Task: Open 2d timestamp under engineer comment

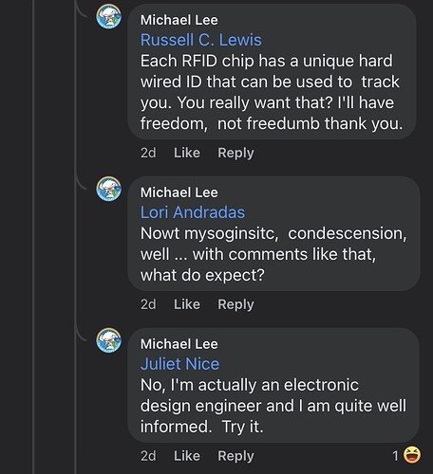Action: click(x=148, y=456)
